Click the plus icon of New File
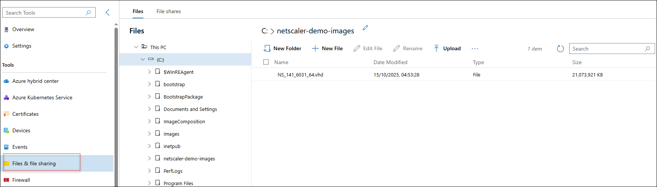Image resolution: width=657 pixels, height=187 pixels. [315, 48]
